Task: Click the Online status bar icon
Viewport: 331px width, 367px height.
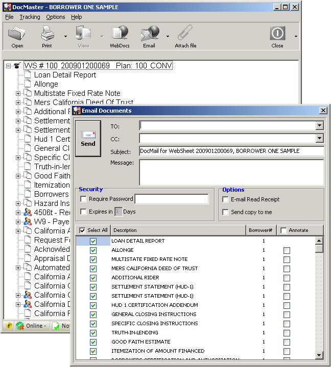Action: [x=20, y=326]
